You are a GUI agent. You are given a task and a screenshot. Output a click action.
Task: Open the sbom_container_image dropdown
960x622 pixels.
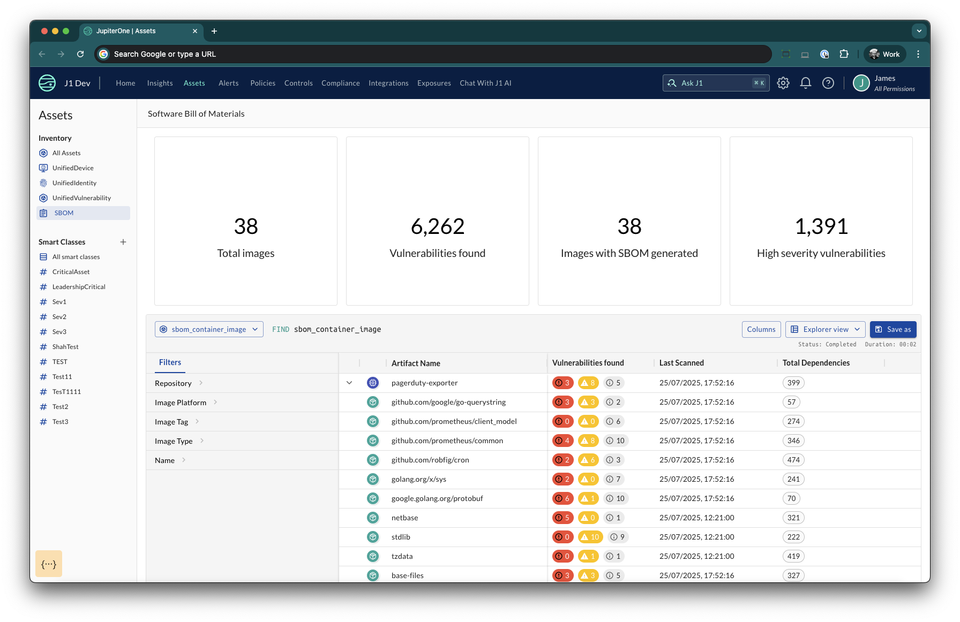pos(209,329)
